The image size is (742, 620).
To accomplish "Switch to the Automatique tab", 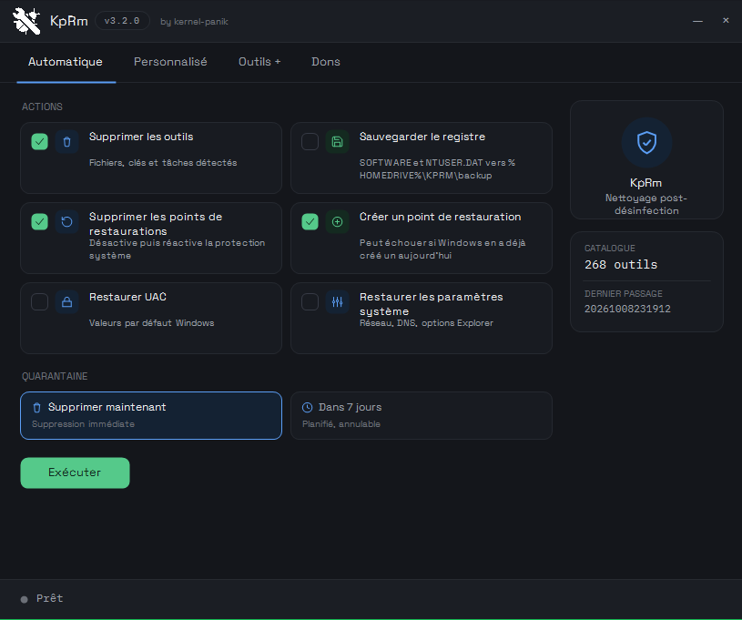I will [x=66, y=62].
